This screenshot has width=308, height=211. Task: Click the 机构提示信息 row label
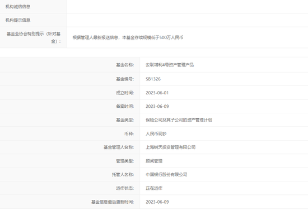[18, 20]
